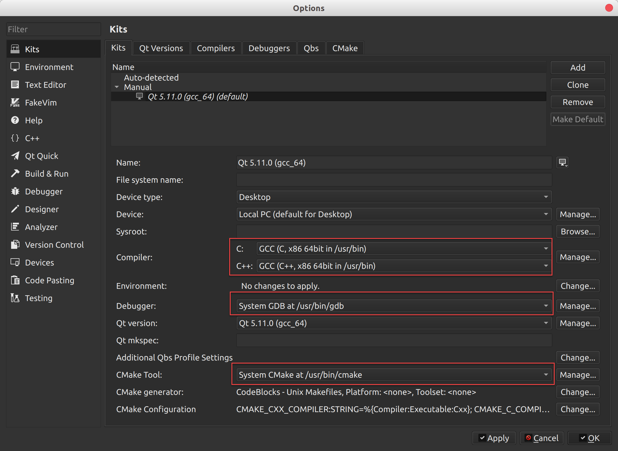Open the Device dropdown showing Local PC
This screenshot has height=451, width=618.
coord(394,214)
